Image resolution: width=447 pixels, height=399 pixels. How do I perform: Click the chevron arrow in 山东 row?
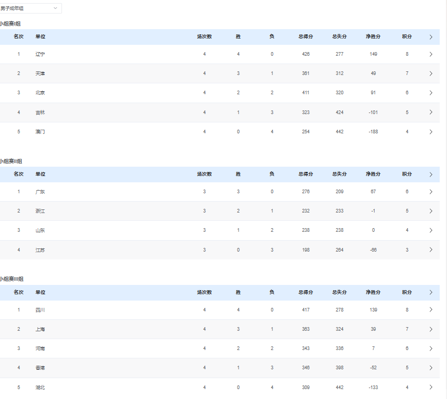[431, 230]
